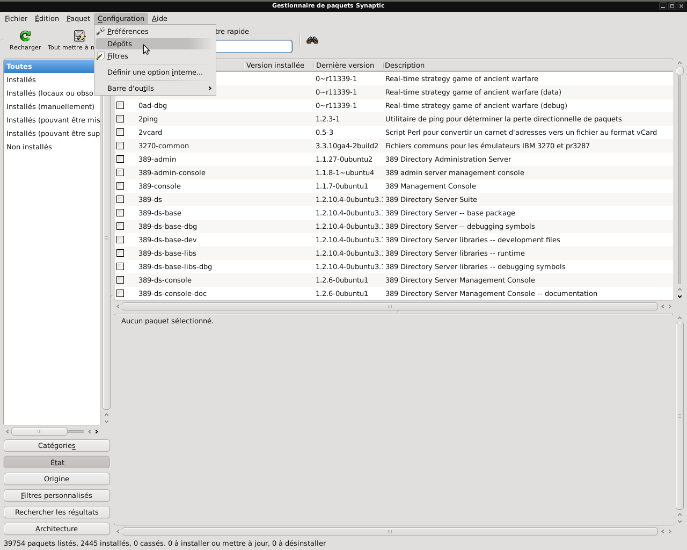Click the Origine filter button
Viewport: 687px width, 550px height.
point(57,479)
